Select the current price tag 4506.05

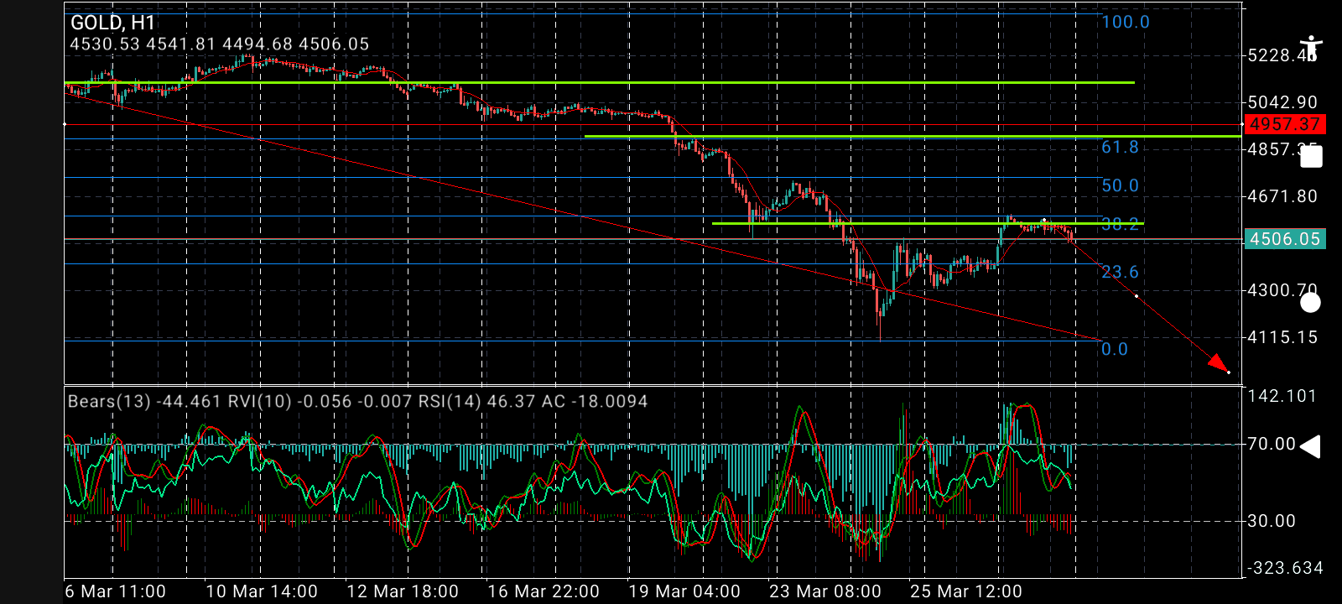tap(1285, 239)
